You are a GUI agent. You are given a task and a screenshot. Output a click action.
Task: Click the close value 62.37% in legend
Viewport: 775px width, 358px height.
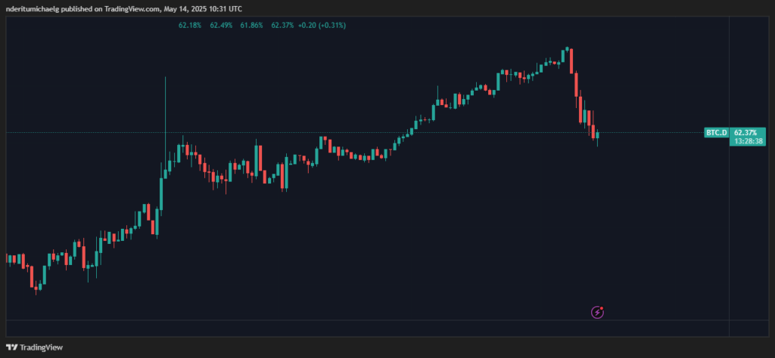click(282, 26)
